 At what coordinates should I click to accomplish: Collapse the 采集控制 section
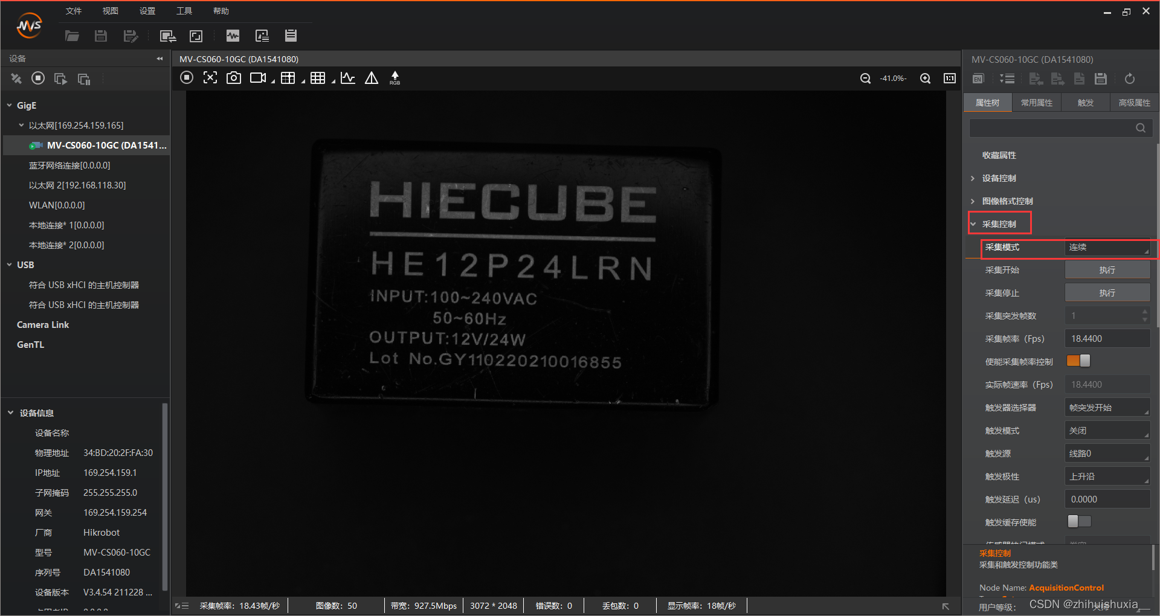pos(973,224)
